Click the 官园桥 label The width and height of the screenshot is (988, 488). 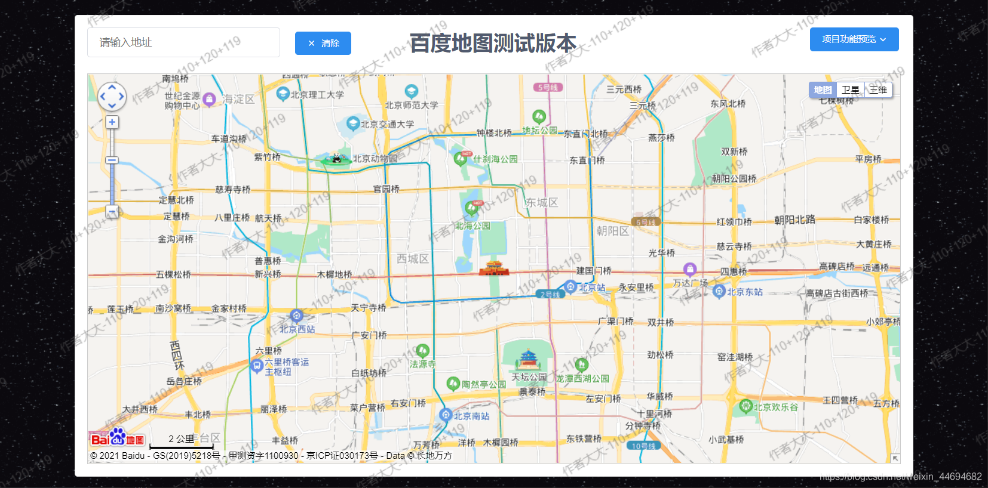pos(386,189)
